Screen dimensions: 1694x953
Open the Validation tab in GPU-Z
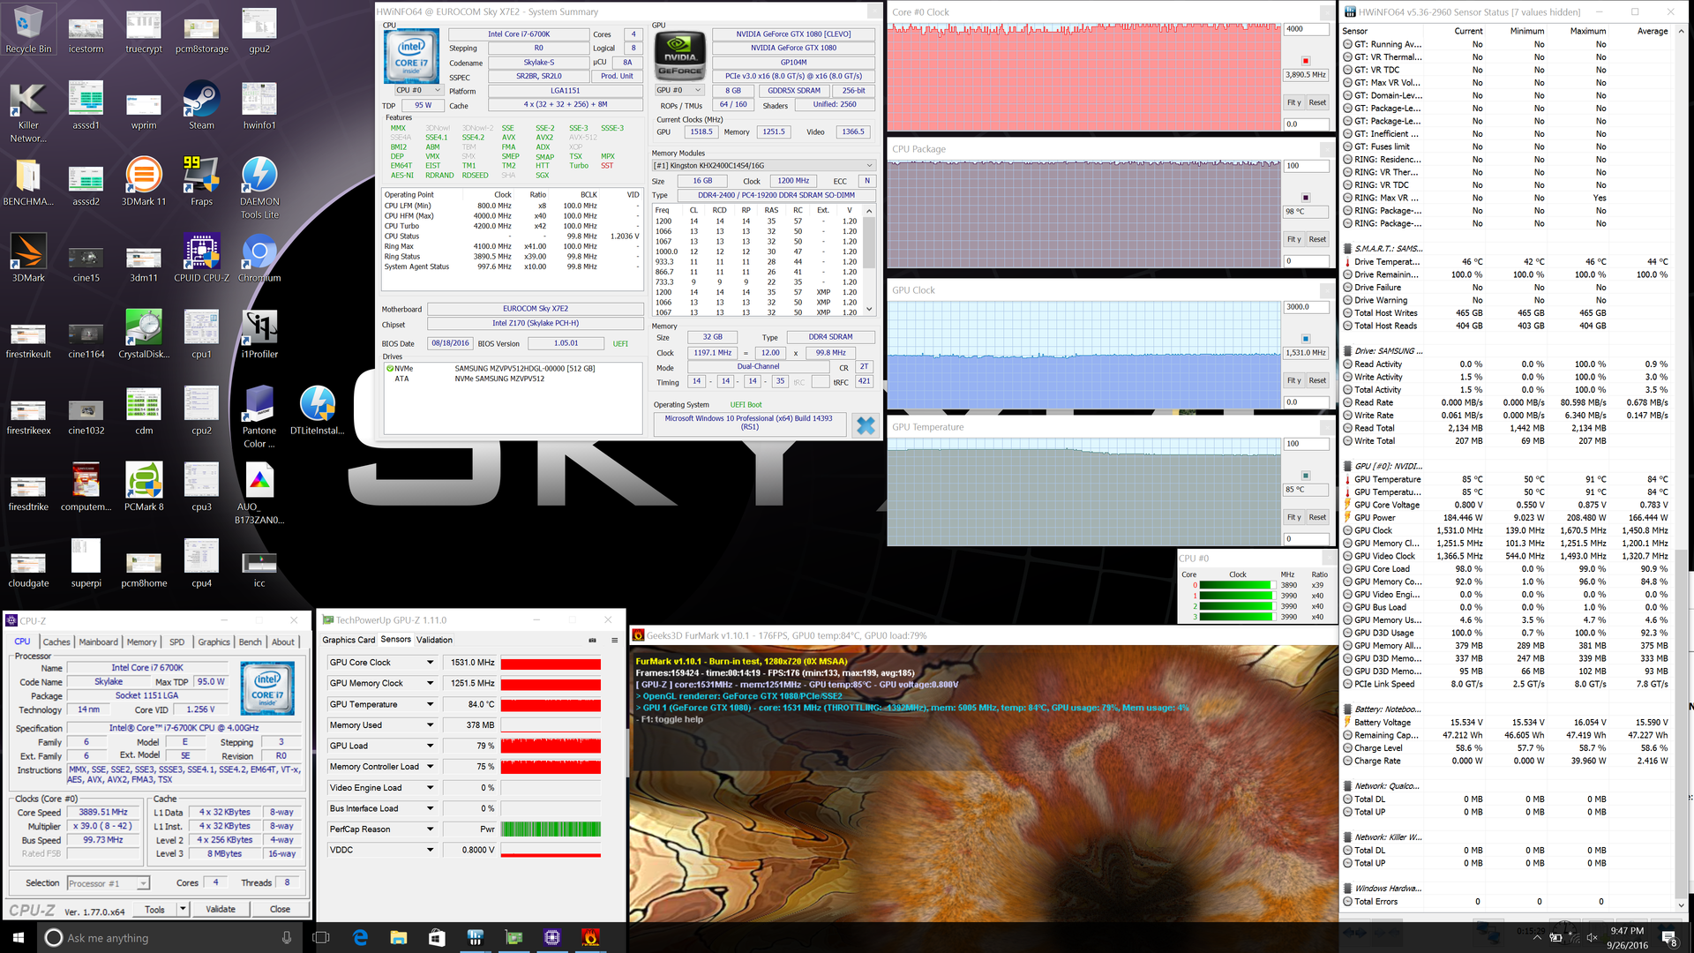434,640
